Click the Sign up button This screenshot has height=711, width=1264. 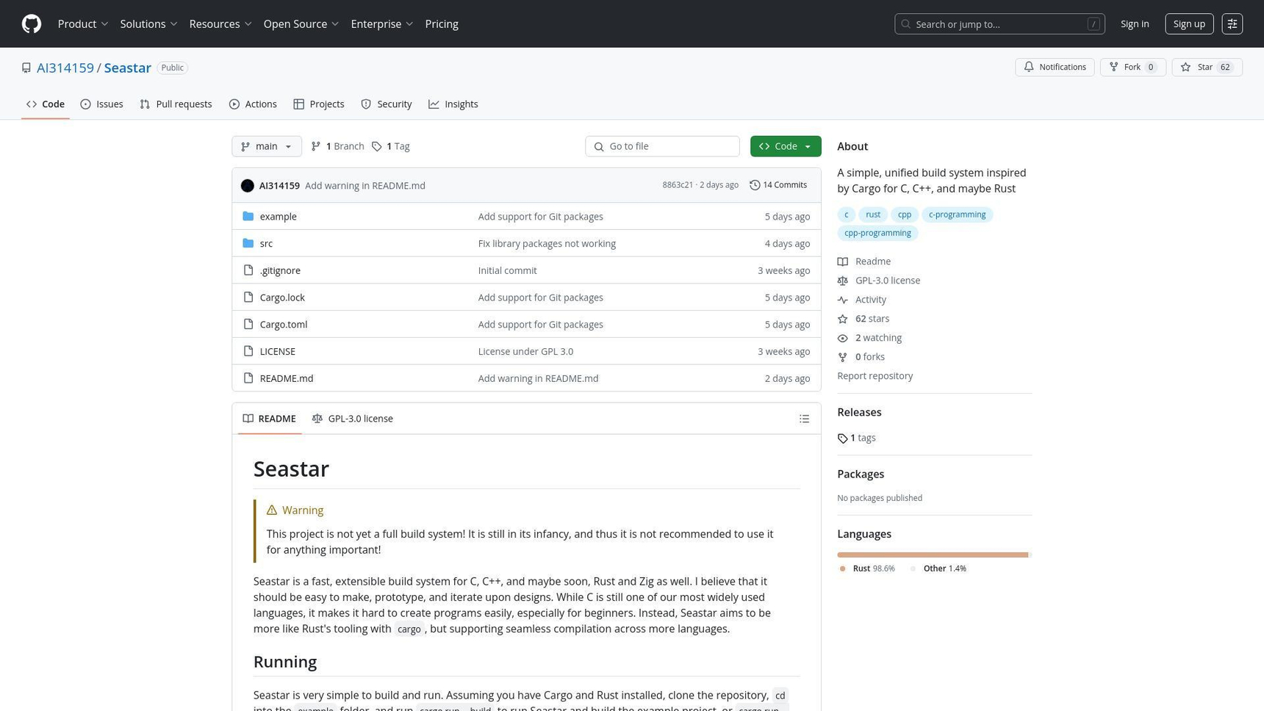(x=1189, y=24)
